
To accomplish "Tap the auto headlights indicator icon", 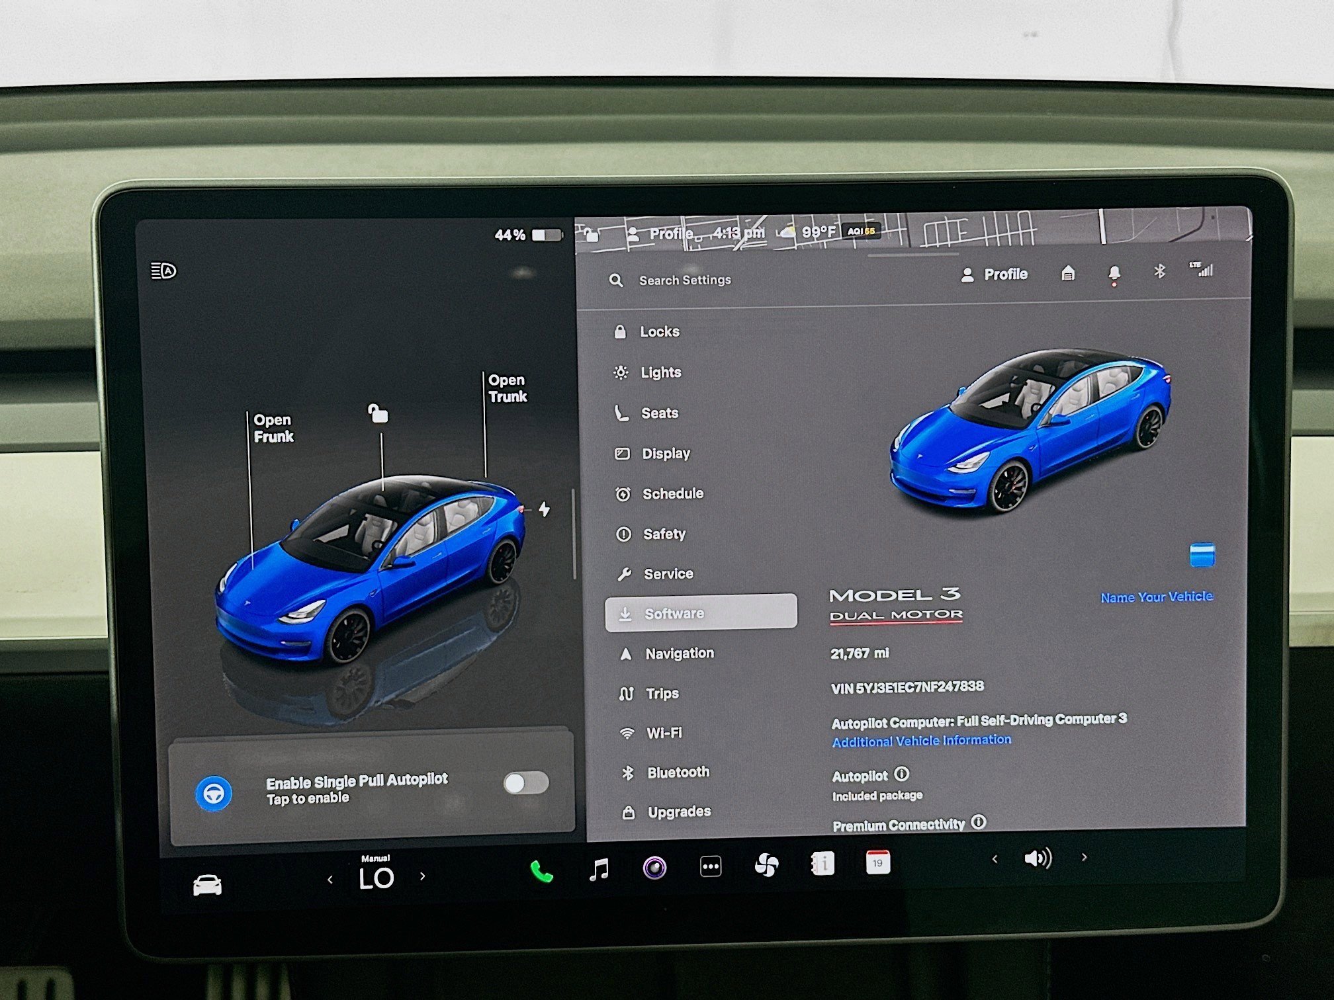I will pos(163,271).
